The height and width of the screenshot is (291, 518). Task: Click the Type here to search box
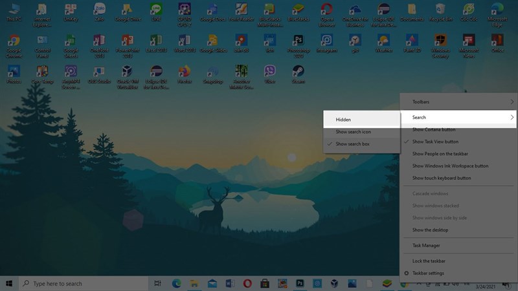(83, 283)
